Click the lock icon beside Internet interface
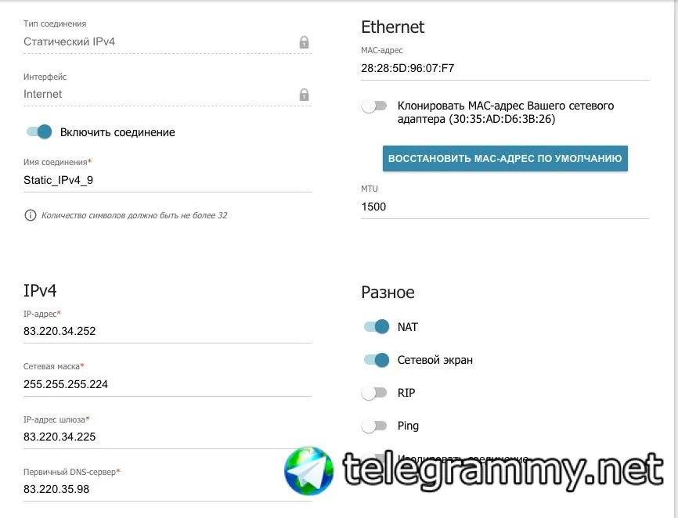Viewport: 678px width, 518px height. click(x=304, y=95)
